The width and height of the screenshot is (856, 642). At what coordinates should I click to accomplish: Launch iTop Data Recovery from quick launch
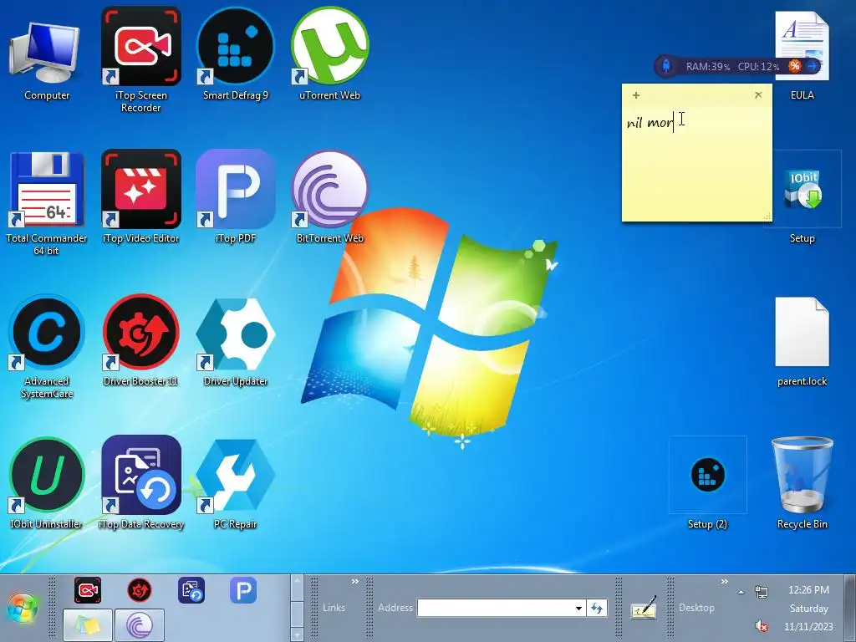[191, 590]
